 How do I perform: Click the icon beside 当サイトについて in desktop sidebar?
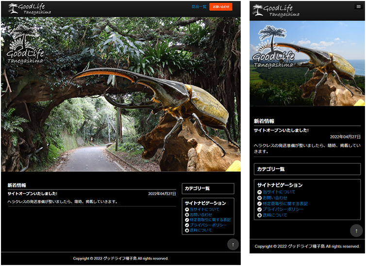click(187, 209)
